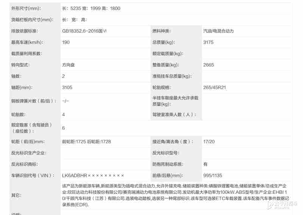Click the seating capacity value 6
Viewport: 303px width, 215px height.
click(64, 128)
